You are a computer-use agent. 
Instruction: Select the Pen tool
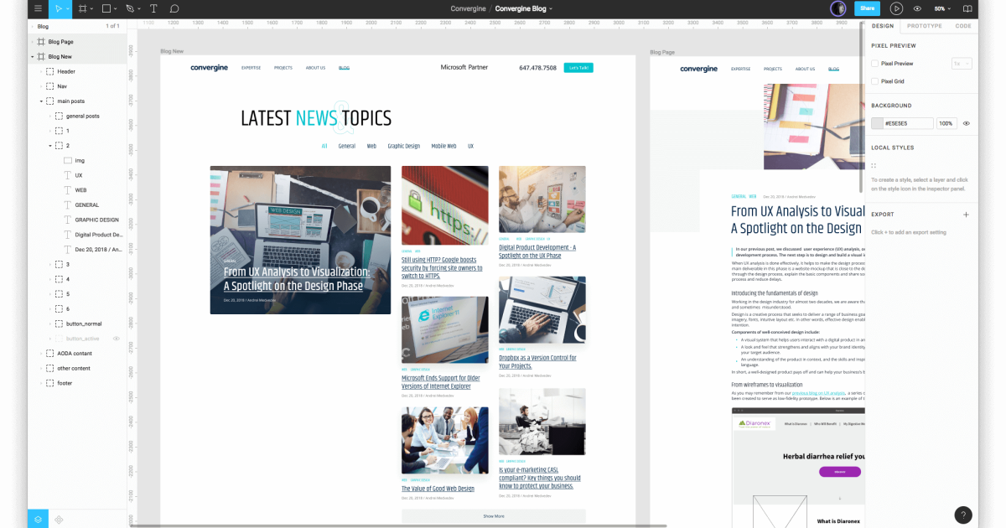pyautogui.click(x=130, y=8)
